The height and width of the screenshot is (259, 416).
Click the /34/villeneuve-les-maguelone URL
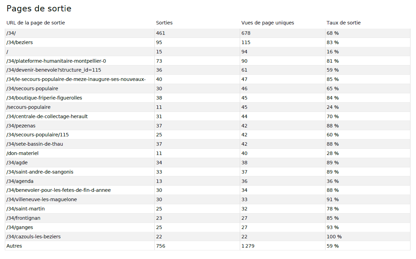41,199
